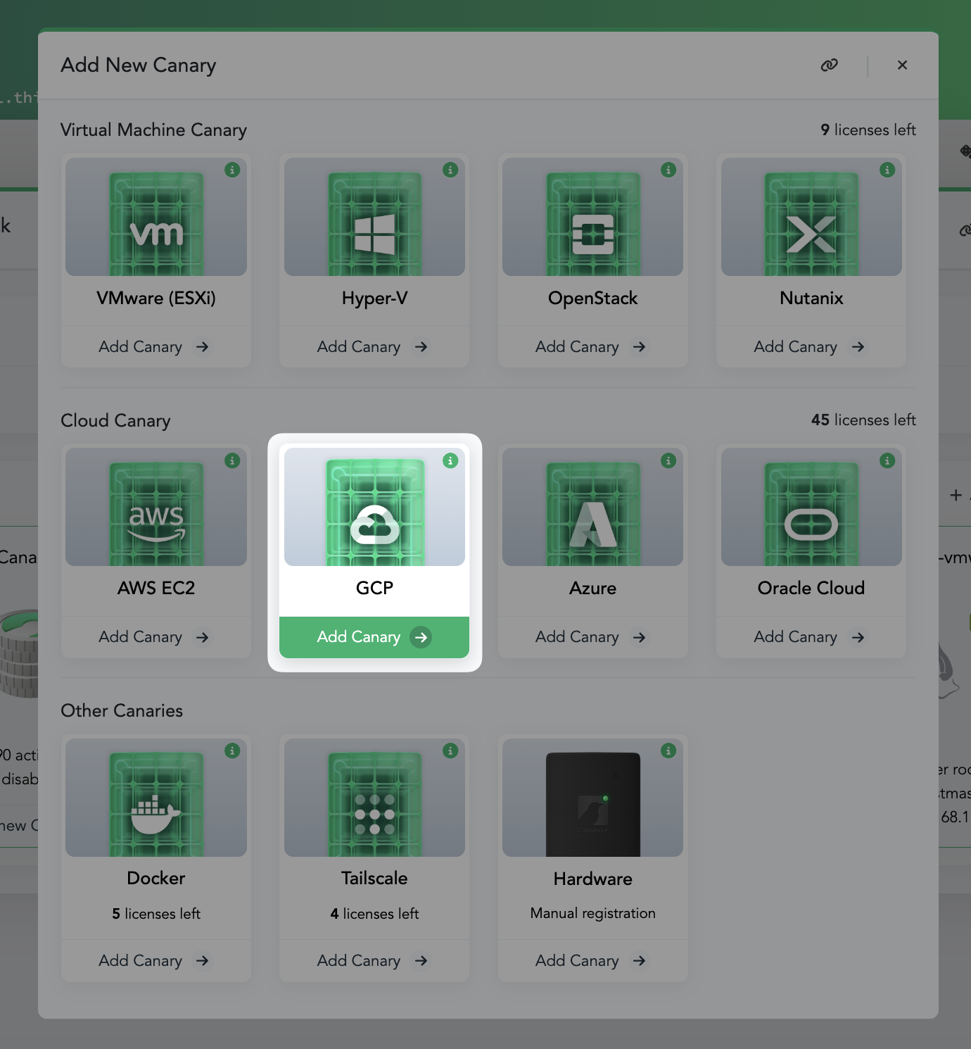Select the Azure logo thumbnail

click(x=592, y=514)
